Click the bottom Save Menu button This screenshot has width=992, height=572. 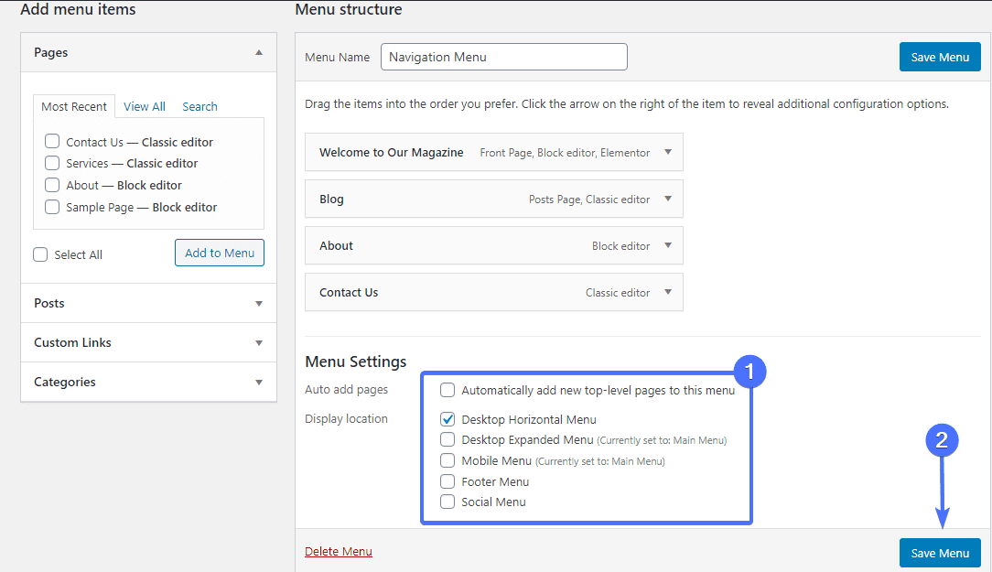(940, 553)
